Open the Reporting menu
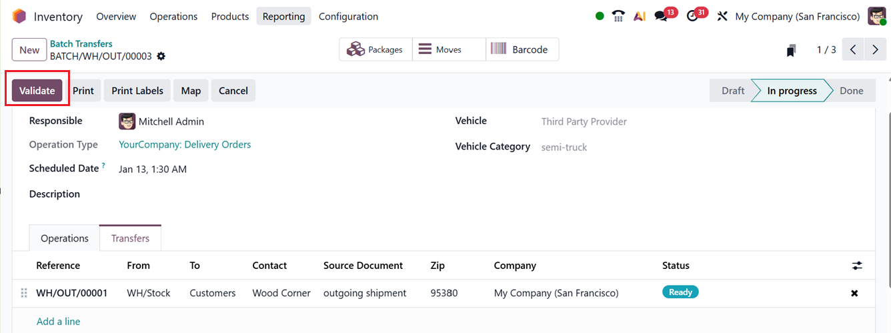This screenshot has width=891, height=333. (x=283, y=17)
